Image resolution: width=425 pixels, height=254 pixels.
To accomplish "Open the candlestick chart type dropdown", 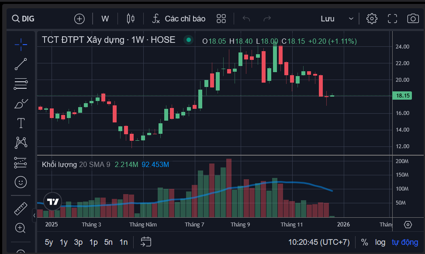I will tap(130, 18).
